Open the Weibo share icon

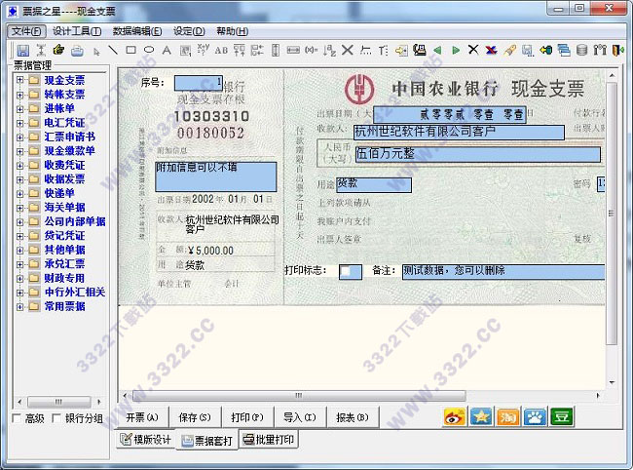click(454, 416)
